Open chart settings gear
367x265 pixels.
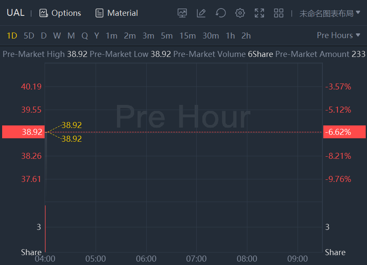pyautogui.click(x=240, y=13)
